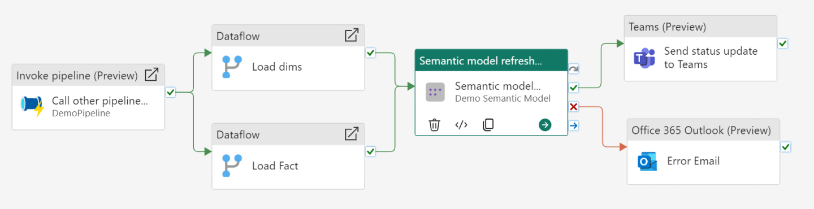
Task: Select the Outlook Error Email icon
Action: (x=647, y=162)
